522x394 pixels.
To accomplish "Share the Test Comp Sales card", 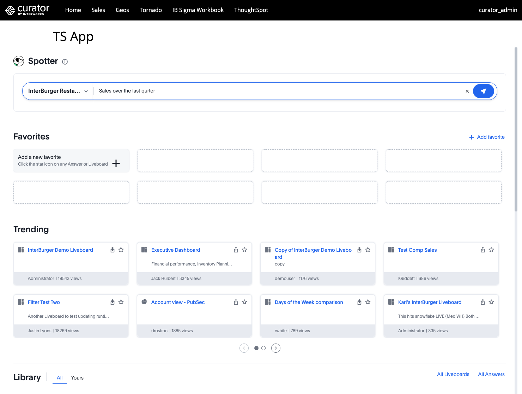I will [483, 250].
